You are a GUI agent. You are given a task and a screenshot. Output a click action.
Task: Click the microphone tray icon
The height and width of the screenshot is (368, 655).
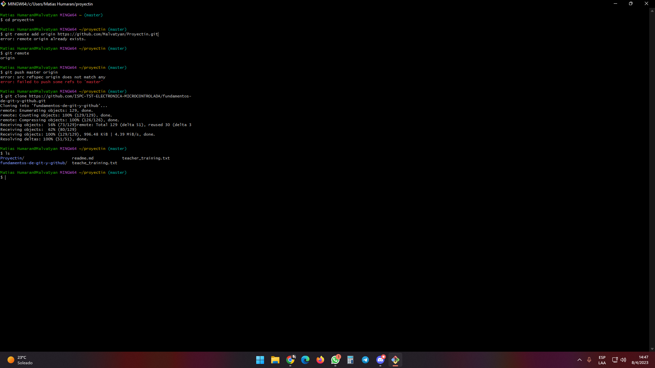(x=589, y=360)
